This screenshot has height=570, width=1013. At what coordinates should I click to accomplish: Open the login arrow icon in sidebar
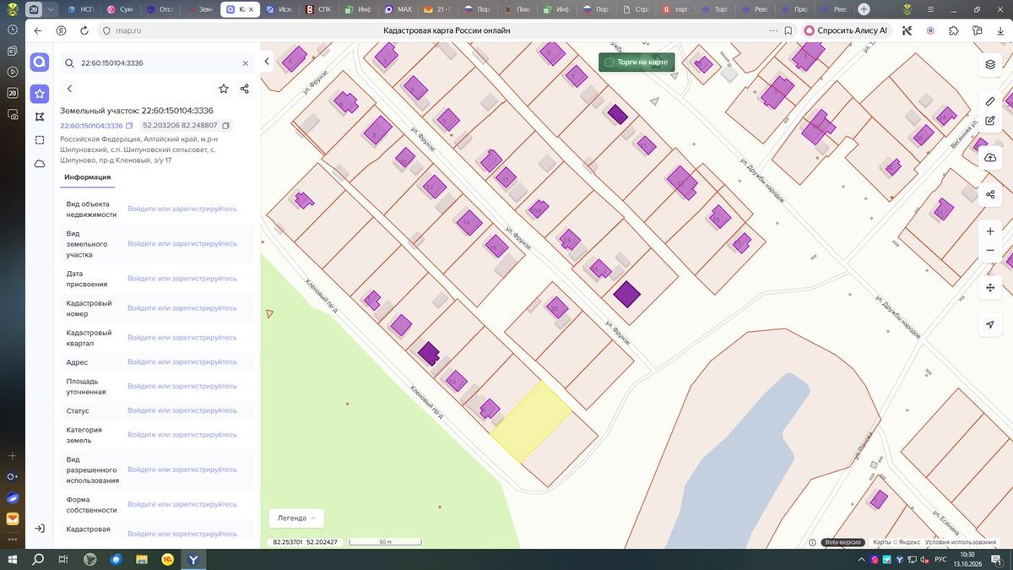(x=39, y=529)
